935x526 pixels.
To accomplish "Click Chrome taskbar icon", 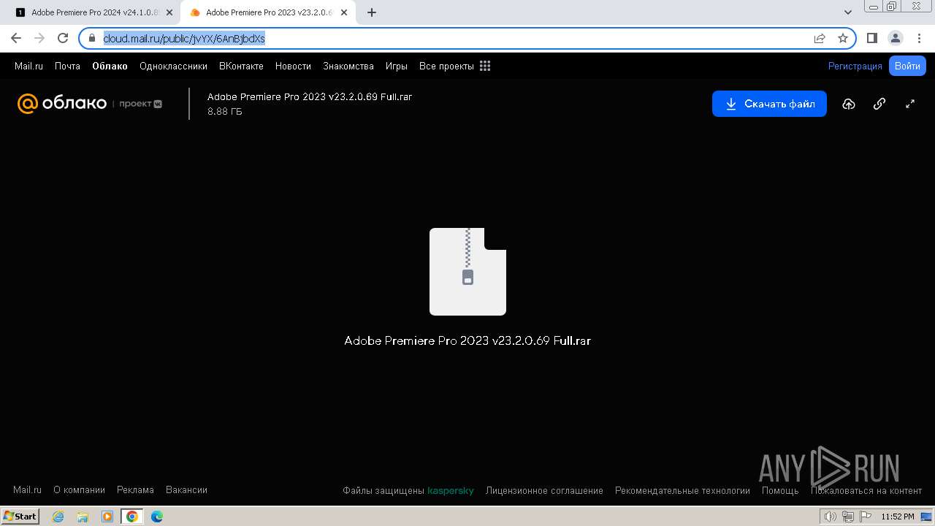I will pyautogui.click(x=132, y=517).
